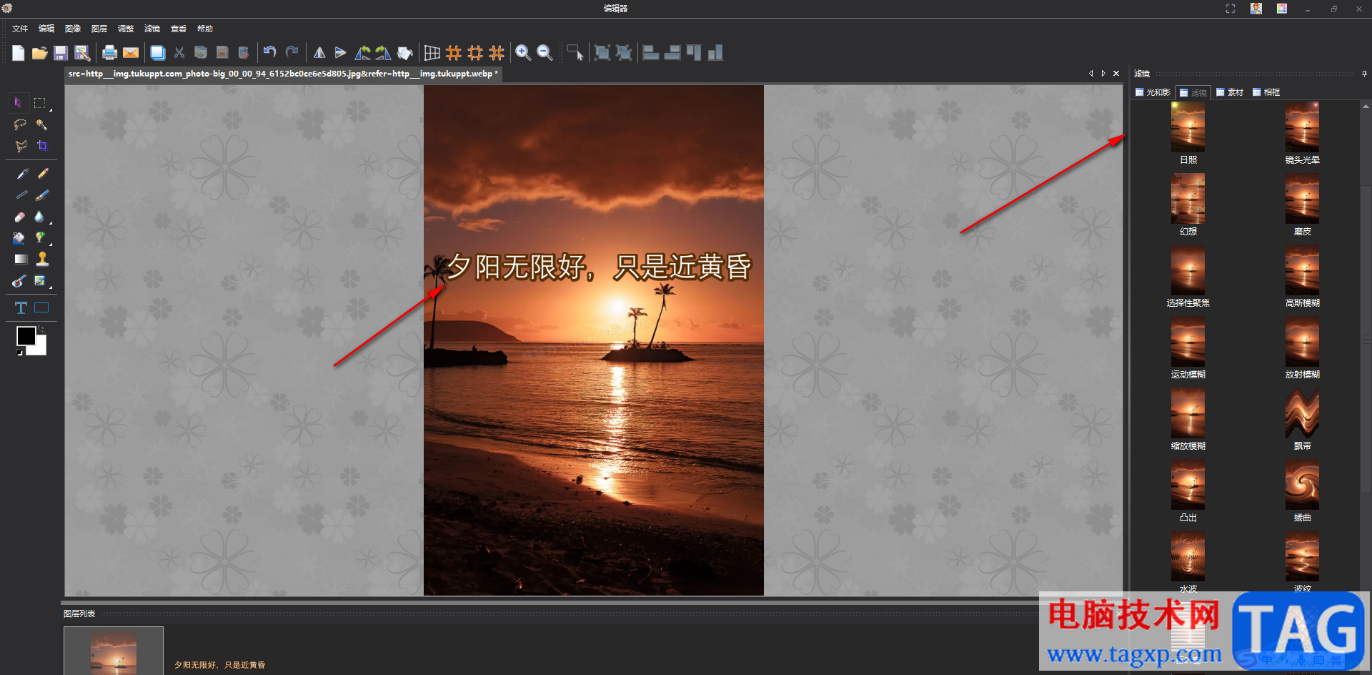The image size is (1372, 675).
Task: Redo the last action
Action: point(292,52)
